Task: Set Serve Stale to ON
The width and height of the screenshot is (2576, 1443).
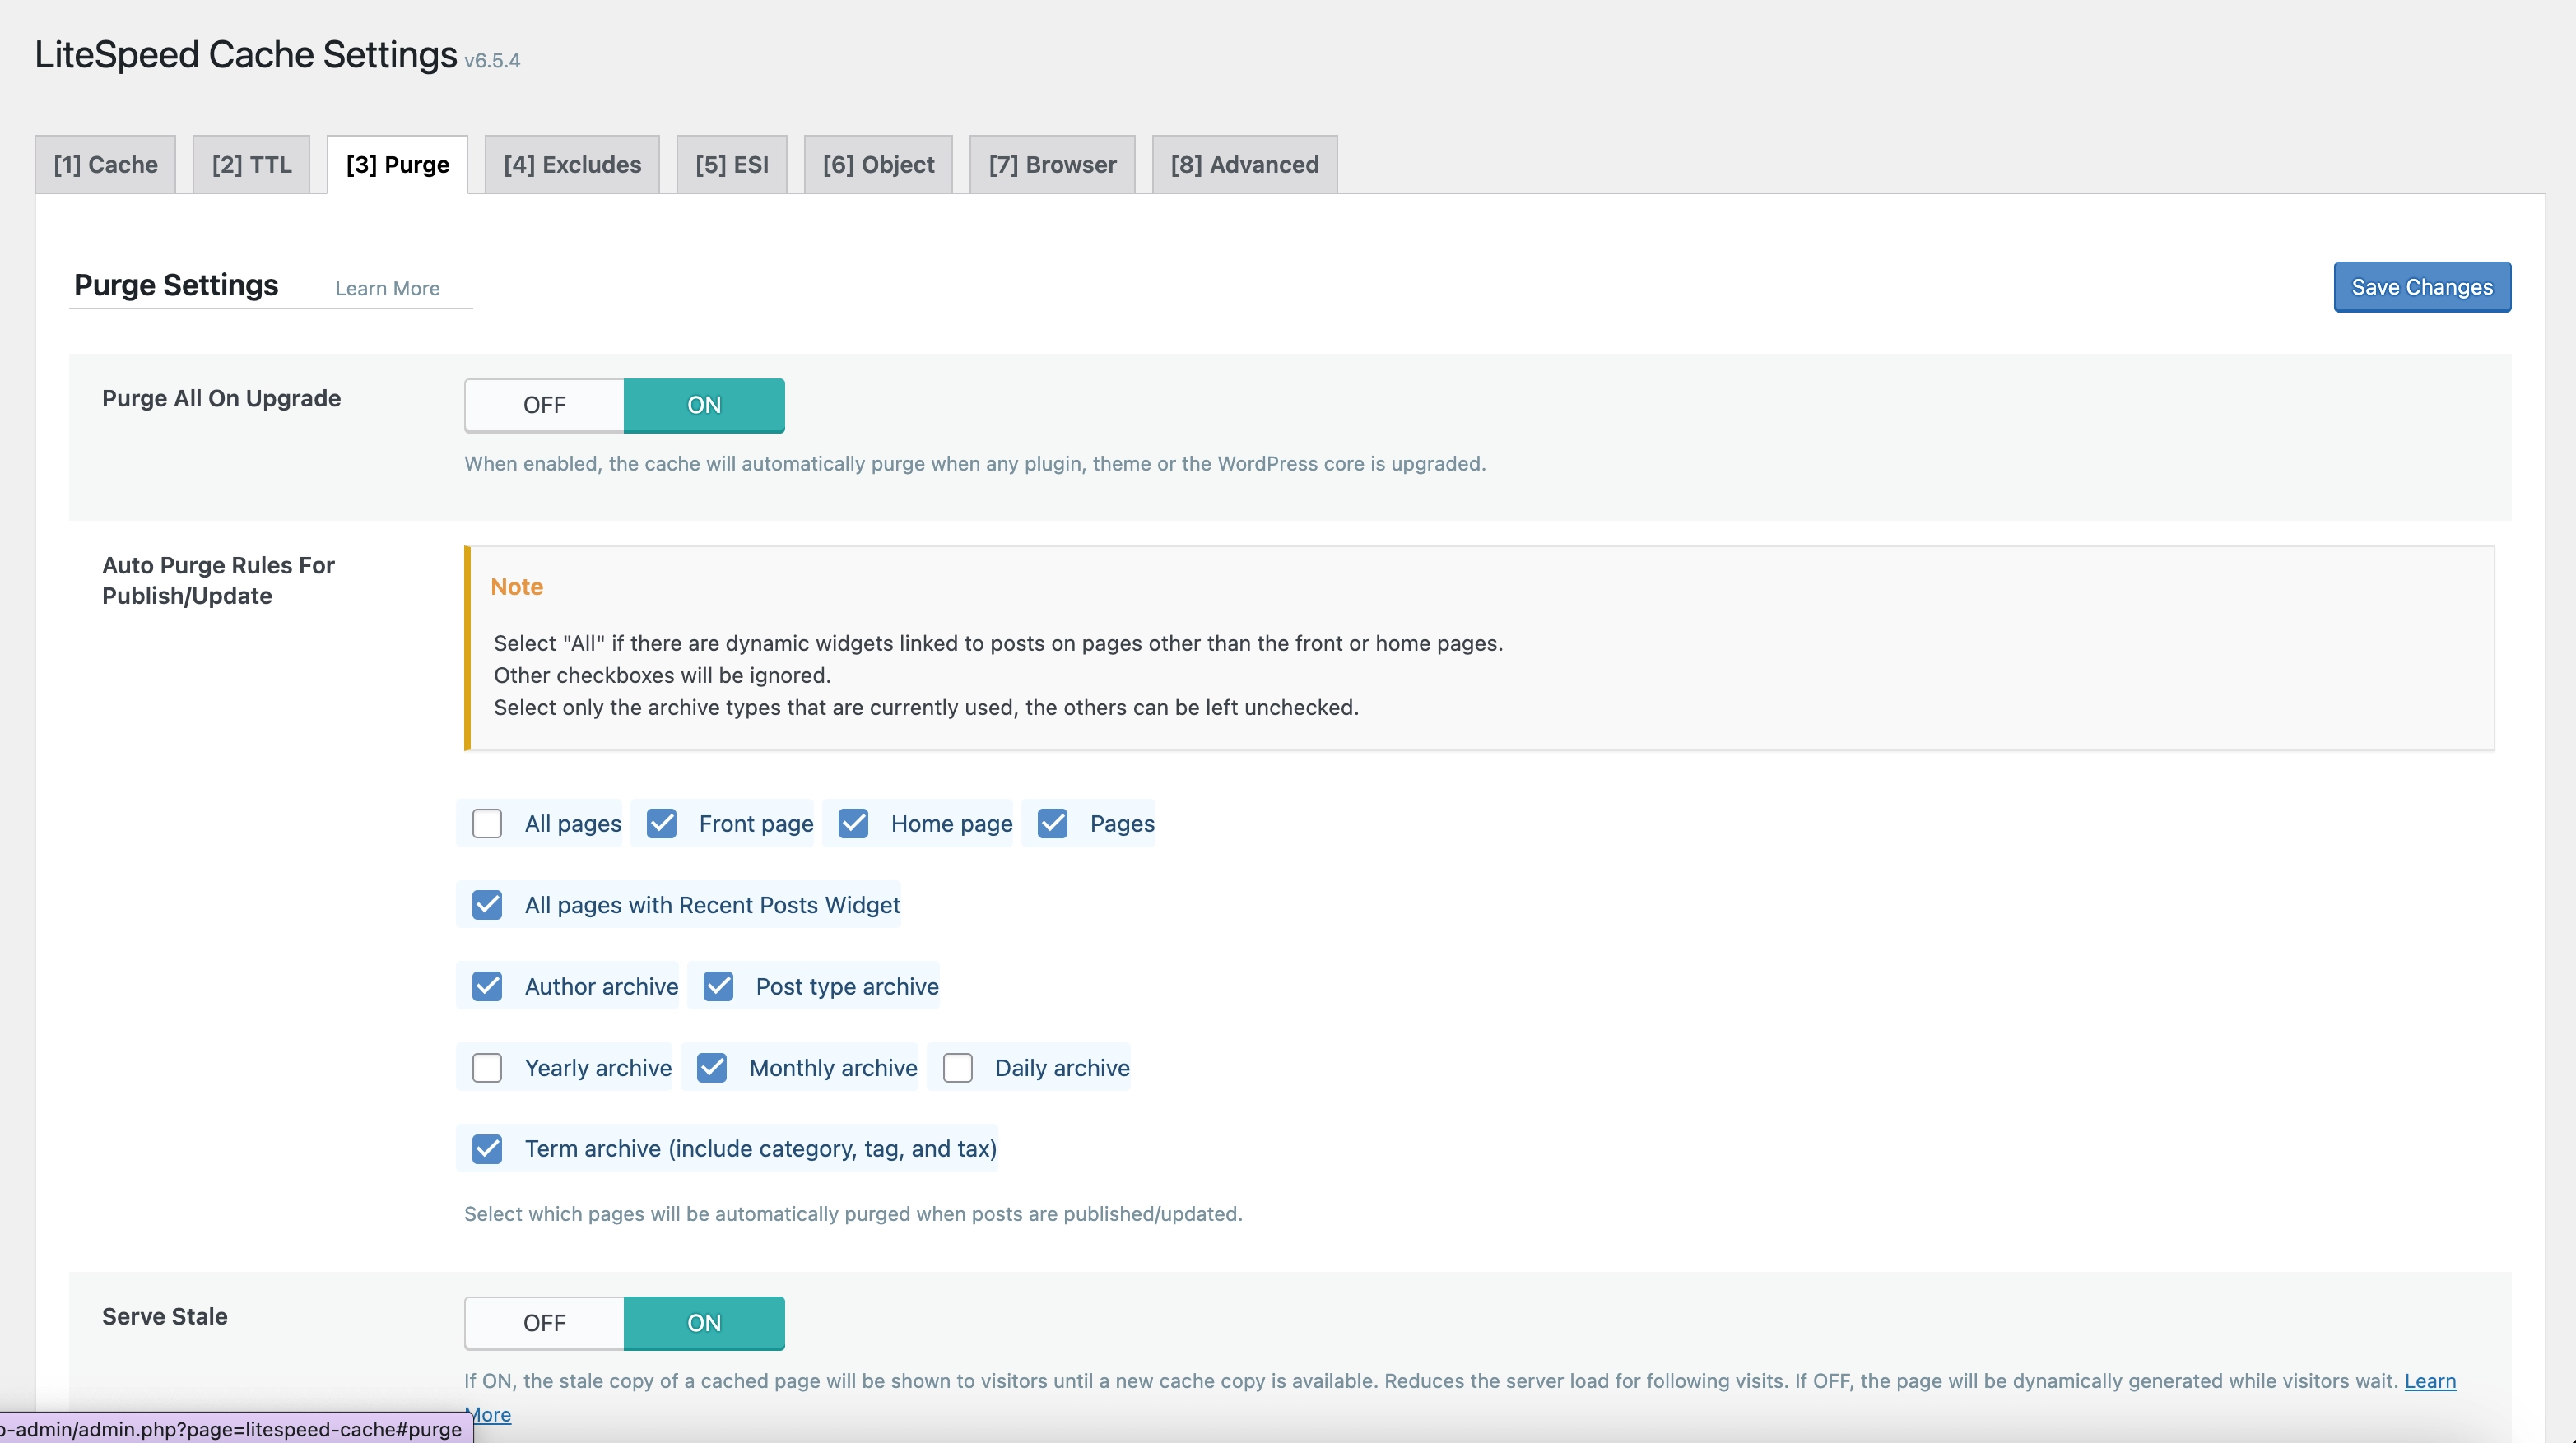Action: coord(704,1323)
